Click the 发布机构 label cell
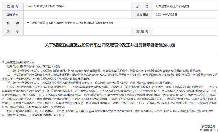The height and width of the screenshot is (133, 219). pyautogui.click(x=13, y=15)
